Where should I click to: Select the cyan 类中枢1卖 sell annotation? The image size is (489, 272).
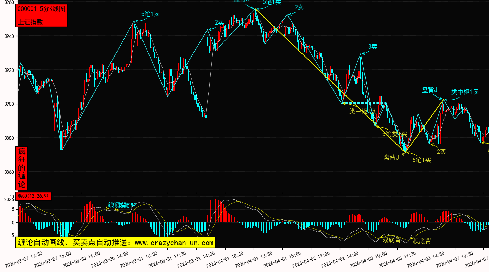(x=465, y=92)
